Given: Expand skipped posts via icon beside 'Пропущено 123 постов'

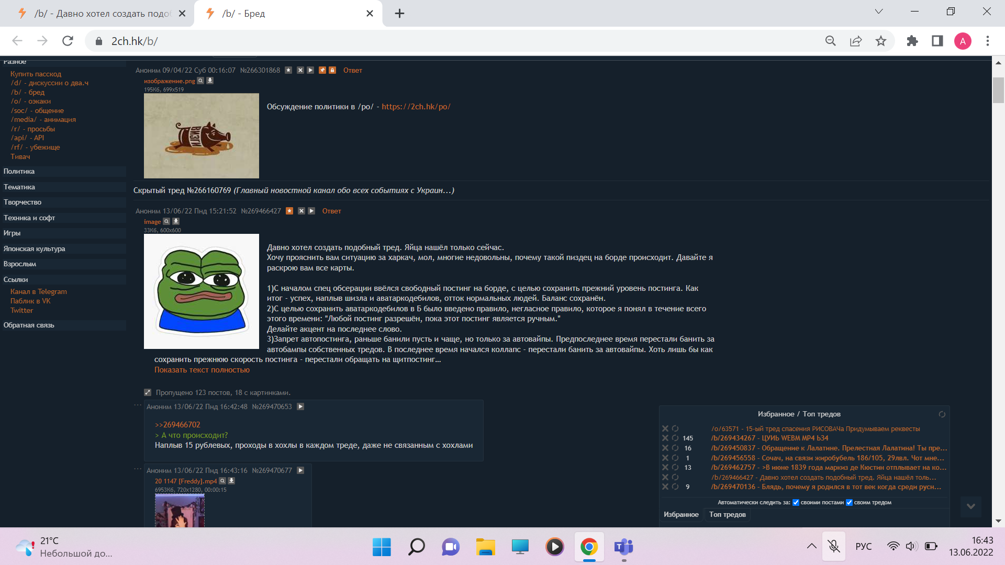Looking at the screenshot, I should coord(148,392).
